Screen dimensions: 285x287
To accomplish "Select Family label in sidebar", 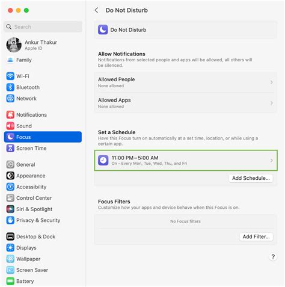I will coord(24,60).
